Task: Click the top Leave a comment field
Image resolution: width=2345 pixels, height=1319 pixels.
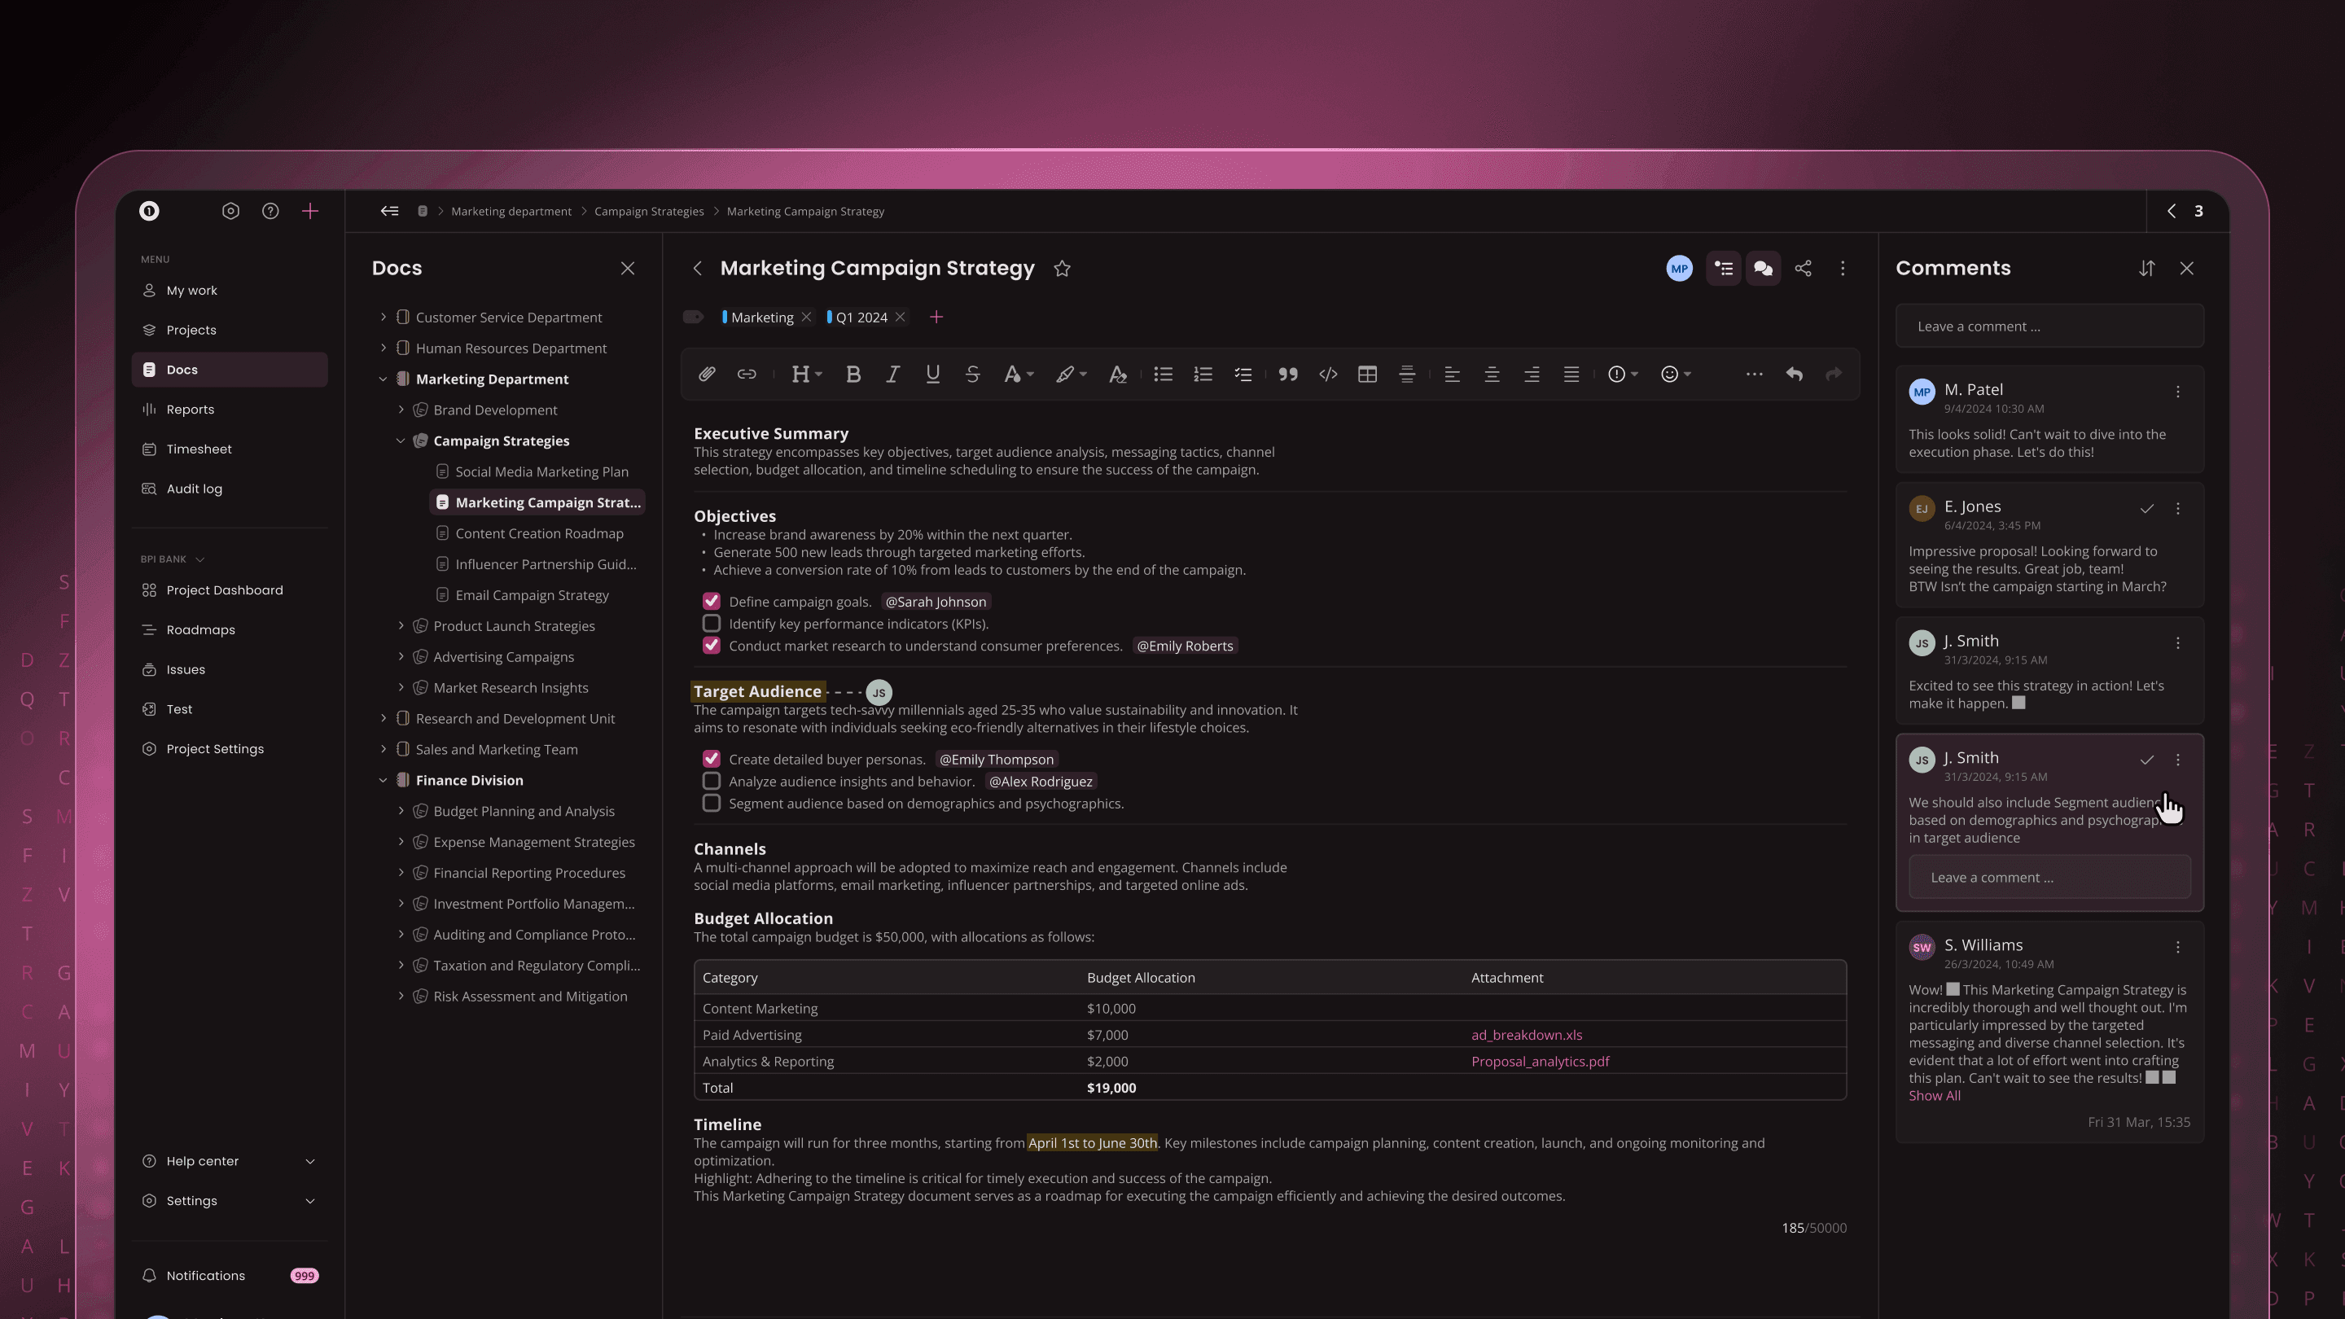Action: tap(2049, 326)
